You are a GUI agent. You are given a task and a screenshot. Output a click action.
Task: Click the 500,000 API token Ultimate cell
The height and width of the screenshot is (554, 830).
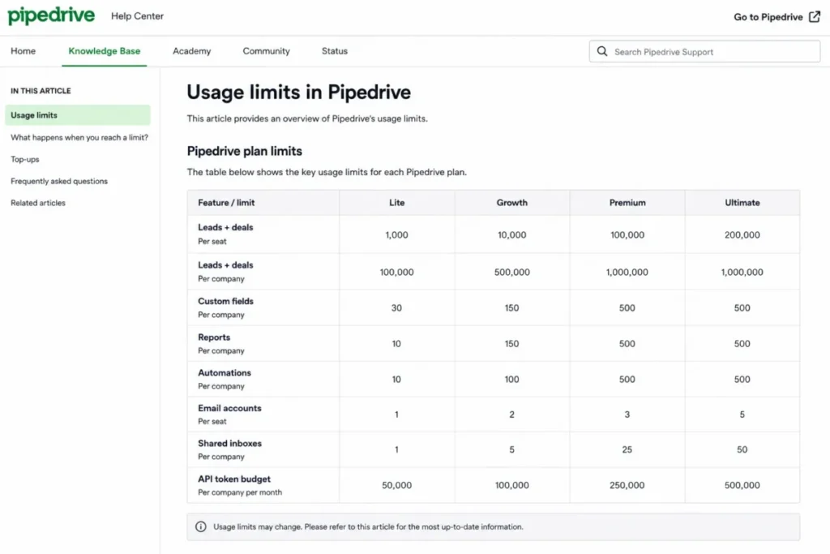[742, 485]
